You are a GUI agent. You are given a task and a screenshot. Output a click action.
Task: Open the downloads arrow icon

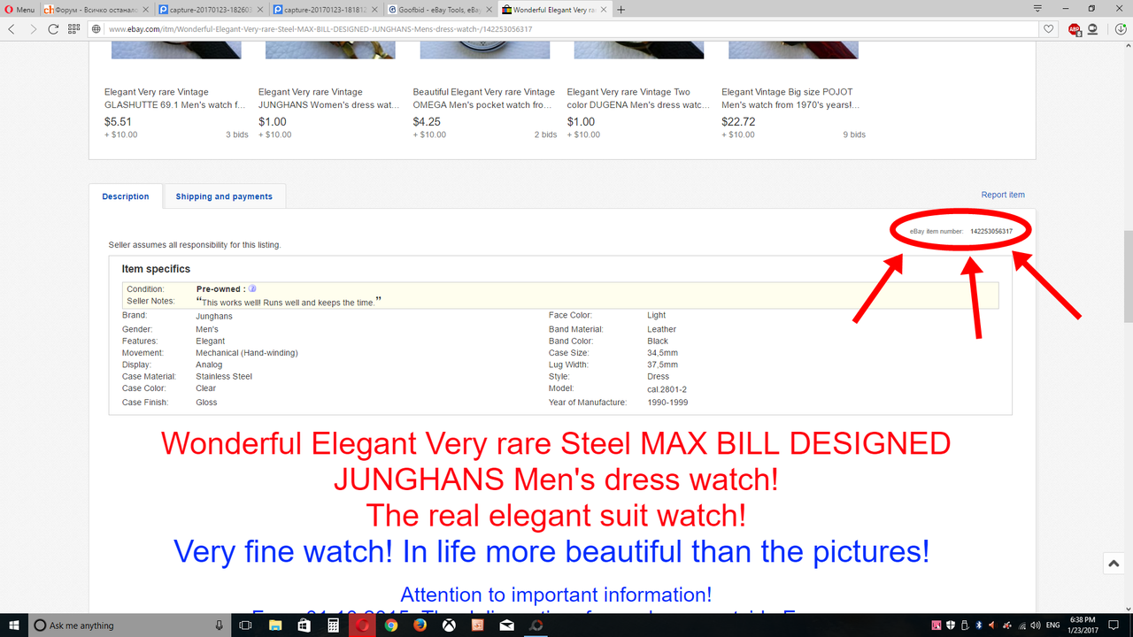1121,28
